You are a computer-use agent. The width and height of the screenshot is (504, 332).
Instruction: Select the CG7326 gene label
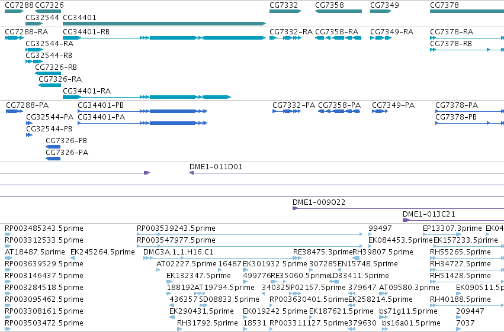(49, 5)
